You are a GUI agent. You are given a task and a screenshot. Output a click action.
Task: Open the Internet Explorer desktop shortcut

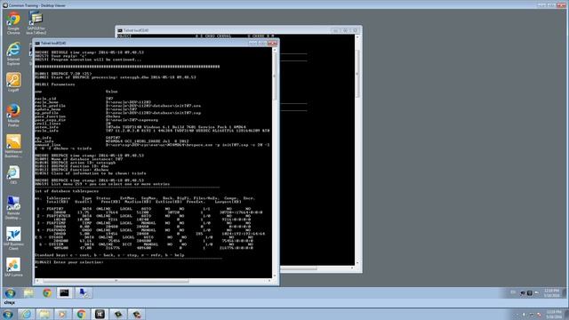pyautogui.click(x=13, y=53)
